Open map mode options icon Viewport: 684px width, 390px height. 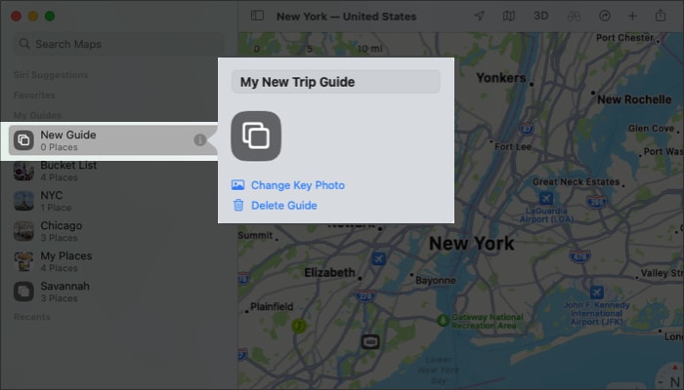coord(509,17)
